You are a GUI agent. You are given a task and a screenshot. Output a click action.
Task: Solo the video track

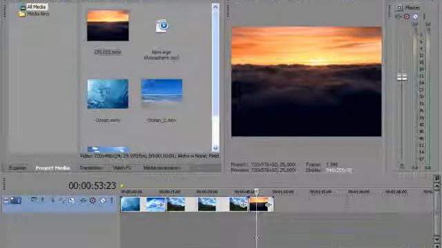[x=112, y=200]
